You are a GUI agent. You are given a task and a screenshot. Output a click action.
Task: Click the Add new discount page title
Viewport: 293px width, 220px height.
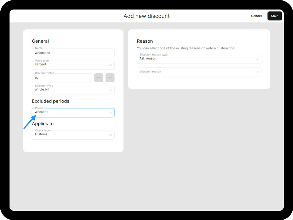coord(146,16)
